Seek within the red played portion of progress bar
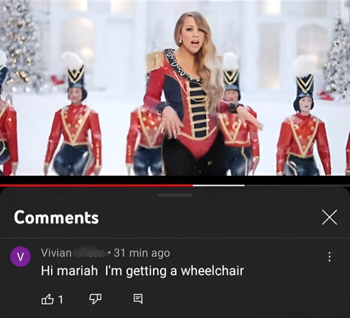Screen dimensions: 350x318 click(96, 185)
